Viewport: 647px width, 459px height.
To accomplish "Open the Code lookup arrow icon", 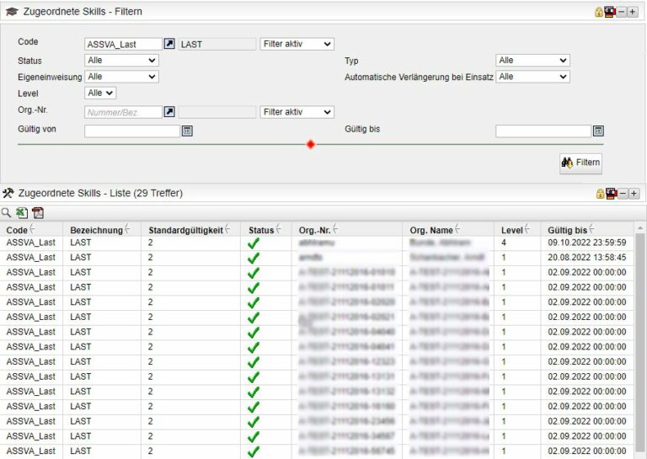I will coord(169,44).
